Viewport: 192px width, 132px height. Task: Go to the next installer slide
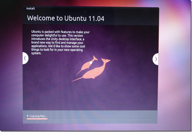pyautogui.click(x=156, y=59)
